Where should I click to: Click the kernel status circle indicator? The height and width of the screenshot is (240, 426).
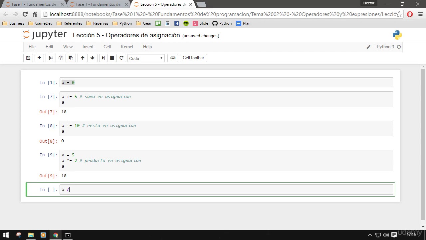(x=399, y=47)
